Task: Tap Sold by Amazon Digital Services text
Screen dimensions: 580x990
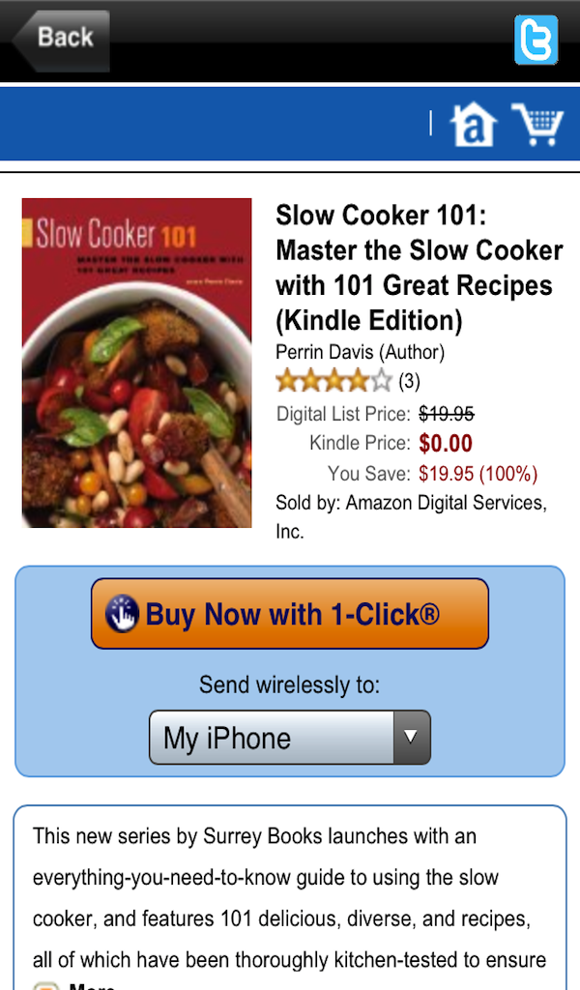Action: 412,516
